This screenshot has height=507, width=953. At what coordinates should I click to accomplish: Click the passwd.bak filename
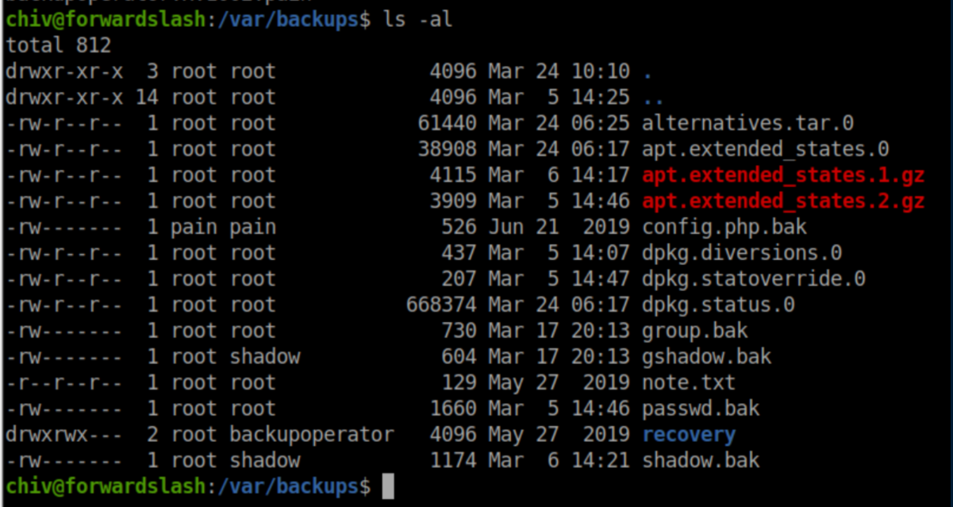700,409
